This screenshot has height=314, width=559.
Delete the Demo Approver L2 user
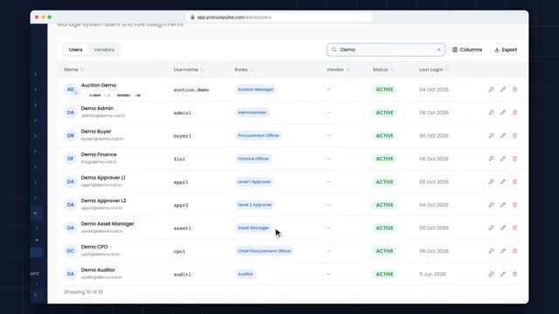pyautogui.click(x=514, y=205)
